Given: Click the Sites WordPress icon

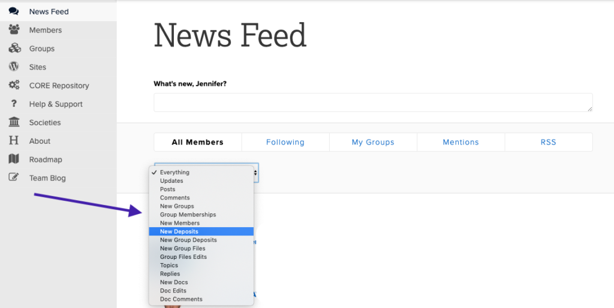Looking at the screenshot, I should [x=14, y=67].
